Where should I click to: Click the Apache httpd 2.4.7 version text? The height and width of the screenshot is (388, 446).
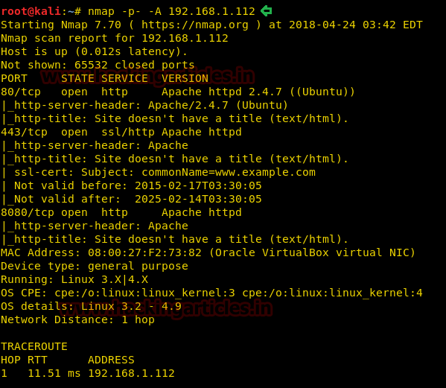(x=222, y=92)
